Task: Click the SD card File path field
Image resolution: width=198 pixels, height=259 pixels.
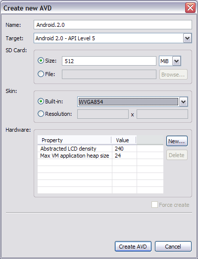Action: pyautogui.click(x=109, y=75)
